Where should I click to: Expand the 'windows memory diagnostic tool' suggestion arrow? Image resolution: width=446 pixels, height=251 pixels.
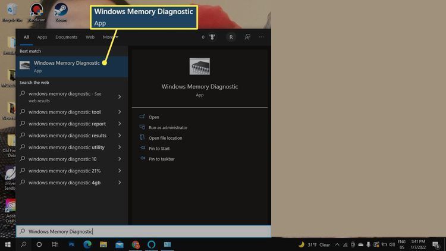[120, 112]
